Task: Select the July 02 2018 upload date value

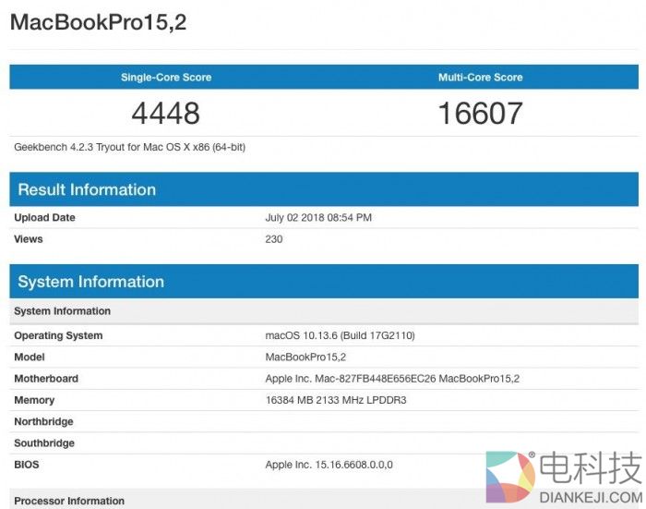Action: coord(318,218)
